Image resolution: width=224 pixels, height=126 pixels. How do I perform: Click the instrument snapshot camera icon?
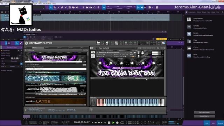[131, 52]
